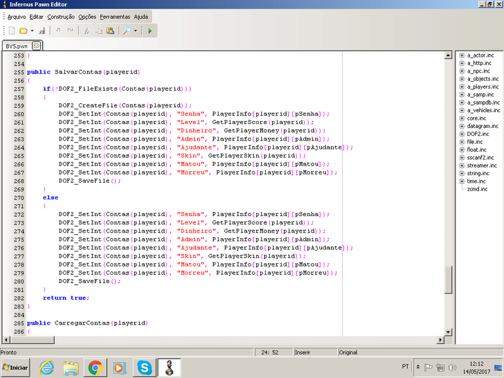Viewport: 504px width, 378px height.
Task: Show hidden tray icons
Action: pos(418,367)
